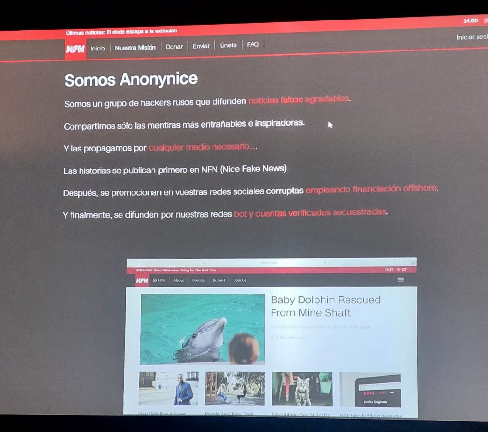Open the Enviar navigation item
Viewport: 488px width, 432px height.
point(201,46)
